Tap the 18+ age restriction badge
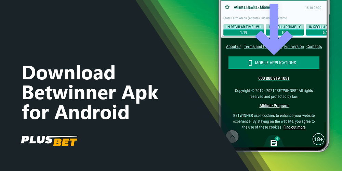 [318, 139]
